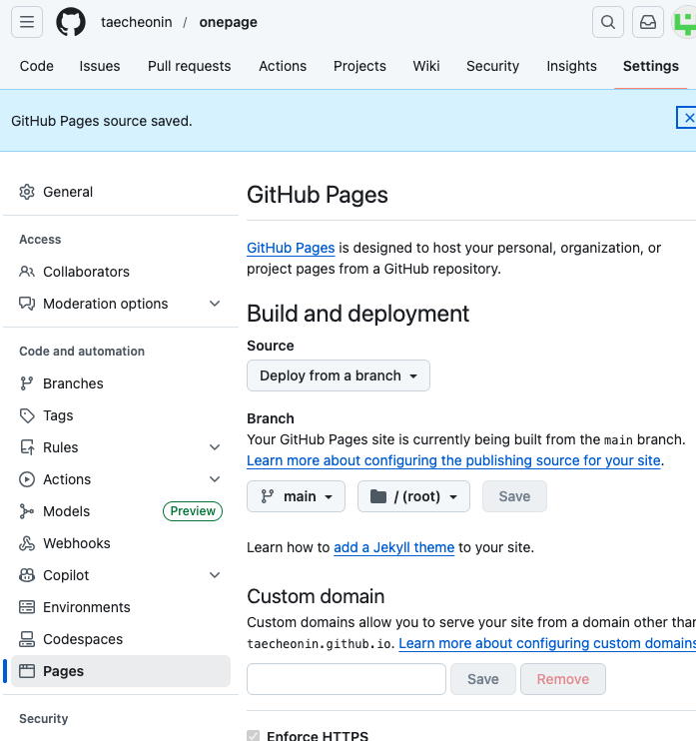Click the Models icon in sidebar
This screenshot has height=741, width=696.
point(27,511)
